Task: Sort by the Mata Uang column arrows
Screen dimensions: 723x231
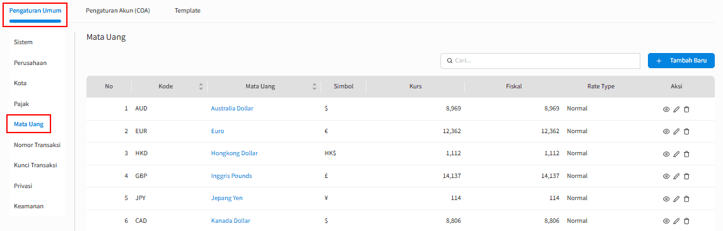Action: 314,86
